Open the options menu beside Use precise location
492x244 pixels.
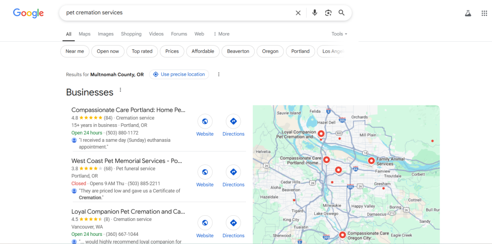coord(219,75)
